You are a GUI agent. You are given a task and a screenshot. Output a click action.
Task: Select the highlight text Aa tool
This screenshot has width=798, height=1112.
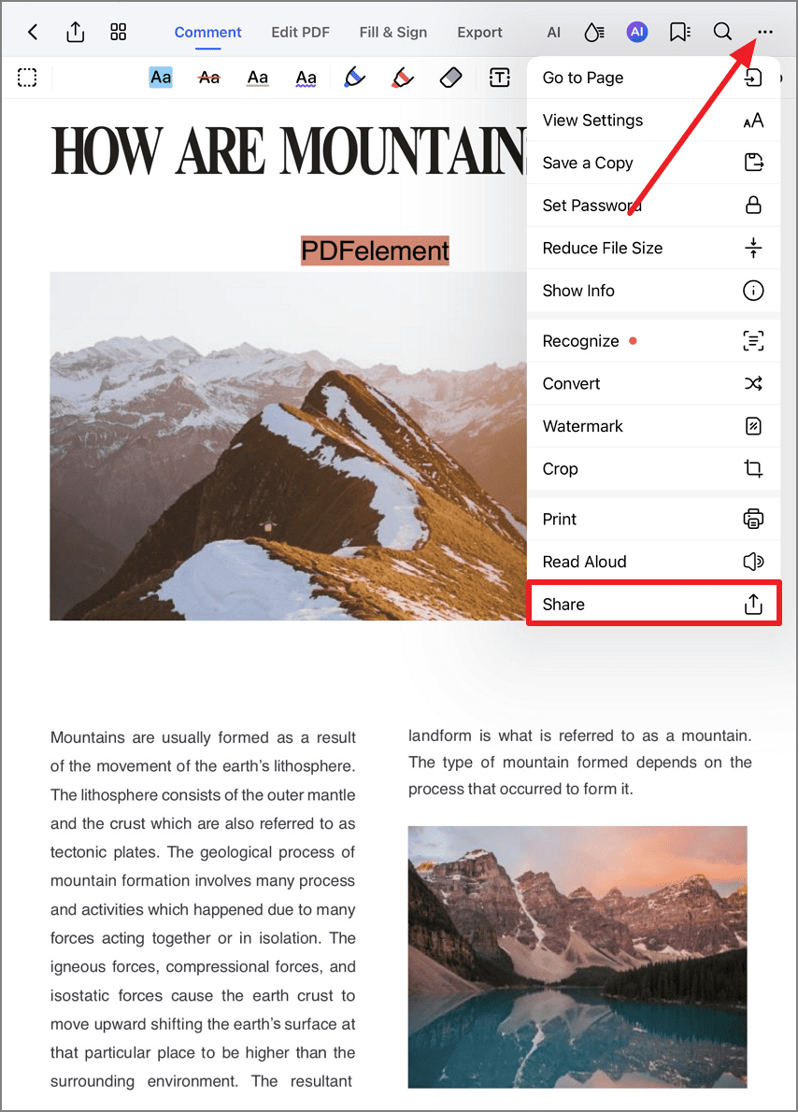pos(161,78)
